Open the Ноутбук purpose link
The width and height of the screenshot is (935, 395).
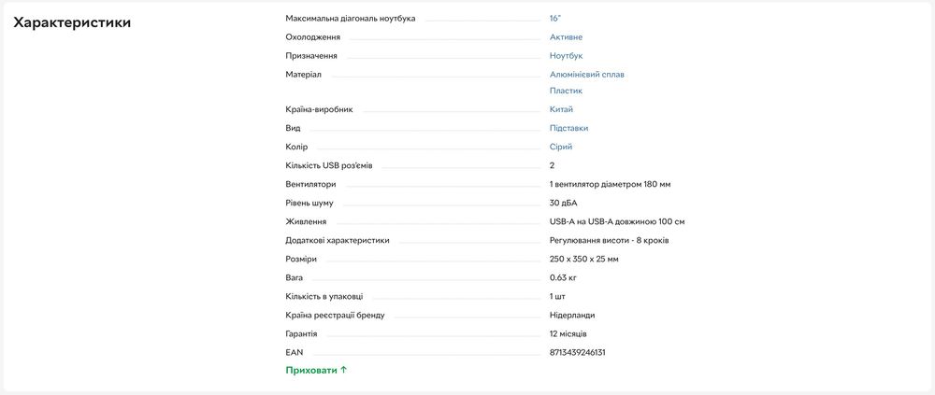coord(566,55)
